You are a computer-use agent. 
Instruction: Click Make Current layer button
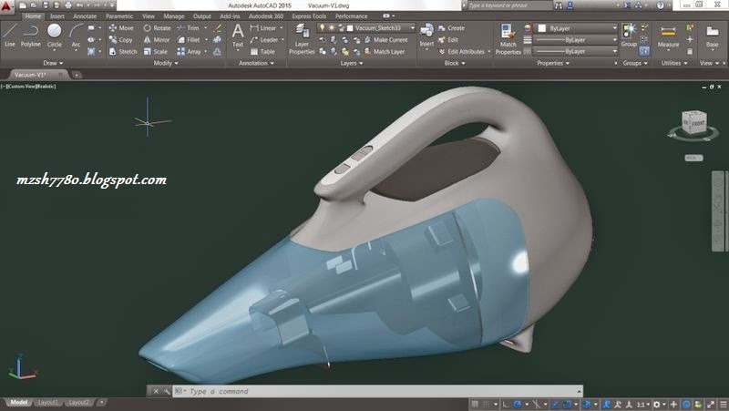[x=385, y=40]
